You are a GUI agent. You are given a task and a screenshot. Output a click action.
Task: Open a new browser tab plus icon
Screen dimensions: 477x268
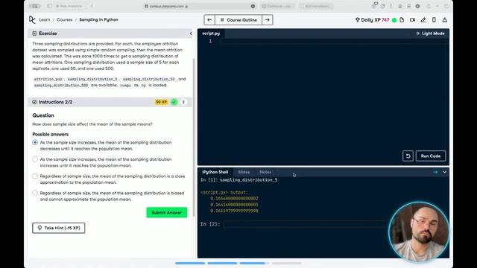[x=437, y=6]
